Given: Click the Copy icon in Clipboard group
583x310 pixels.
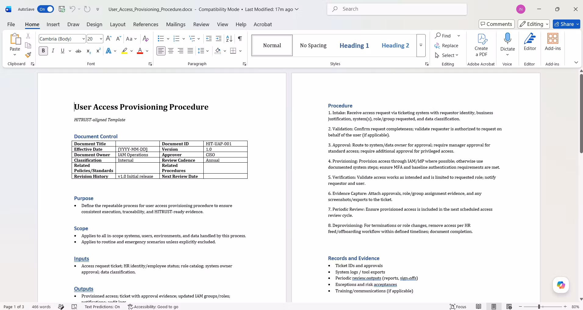Looking at the screenshot, I should click(x=28, y=45).
